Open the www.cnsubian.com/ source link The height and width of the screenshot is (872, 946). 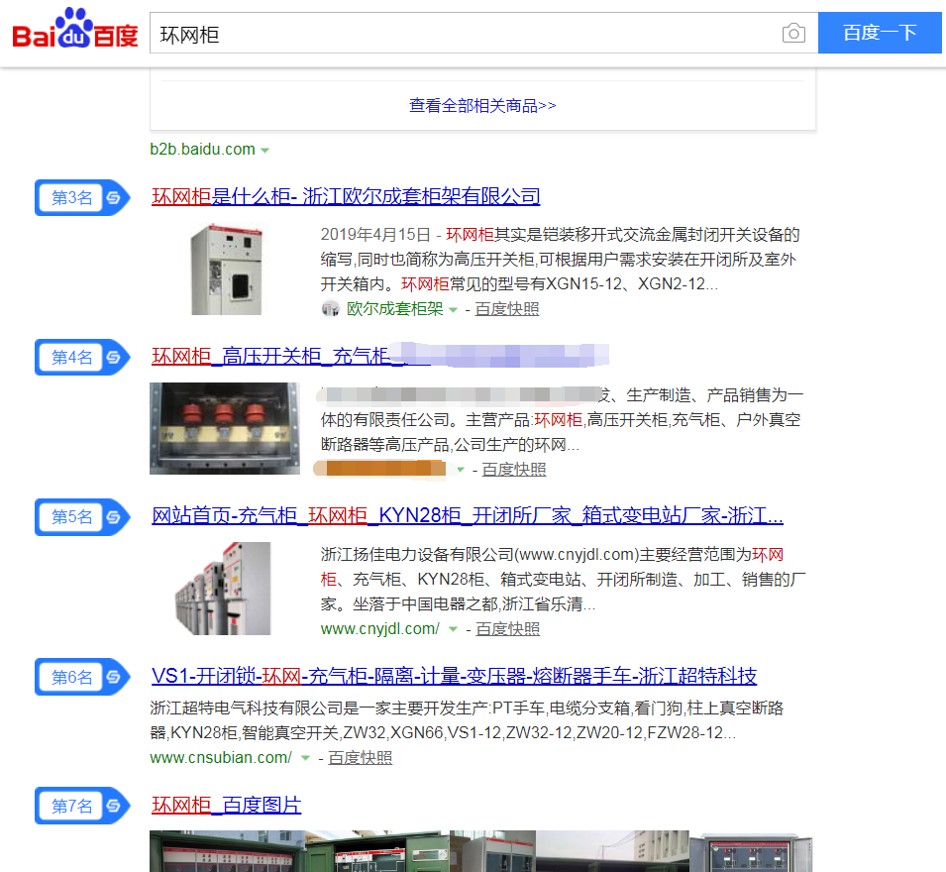pos(221,757)
